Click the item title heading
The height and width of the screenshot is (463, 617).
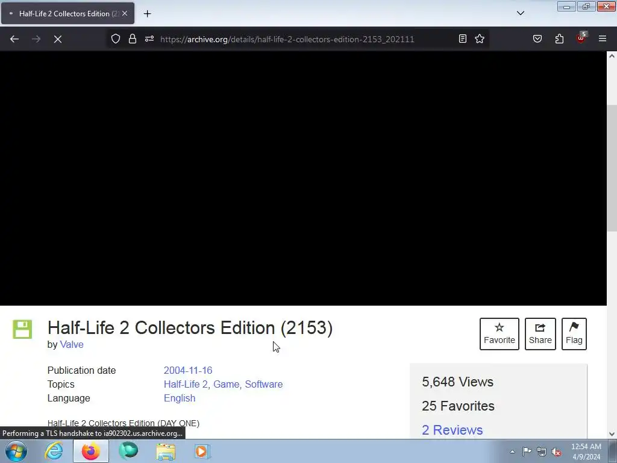coord(190,327)
